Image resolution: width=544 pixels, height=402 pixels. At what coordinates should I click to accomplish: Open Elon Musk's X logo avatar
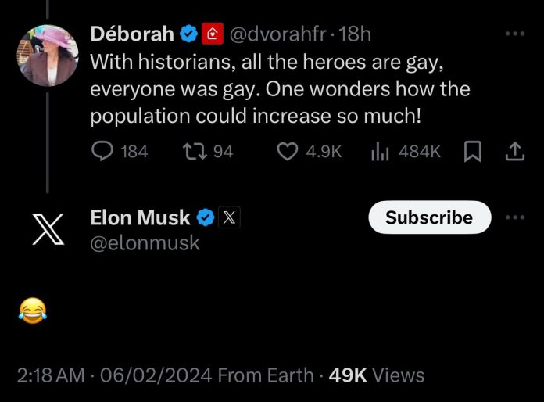coord(48,230)
